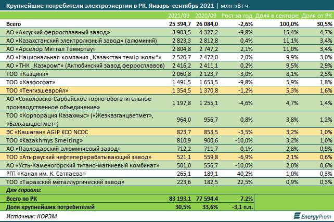Click the "Всего по РК" row label
Image resolution: width=334 pixels, height=222 pixels.
coord(21,199)
